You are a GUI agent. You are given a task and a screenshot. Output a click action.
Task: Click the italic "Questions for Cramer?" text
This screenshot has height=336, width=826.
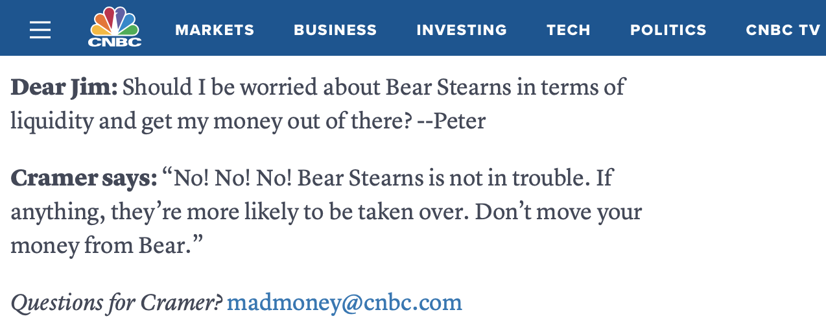point(117,303)
